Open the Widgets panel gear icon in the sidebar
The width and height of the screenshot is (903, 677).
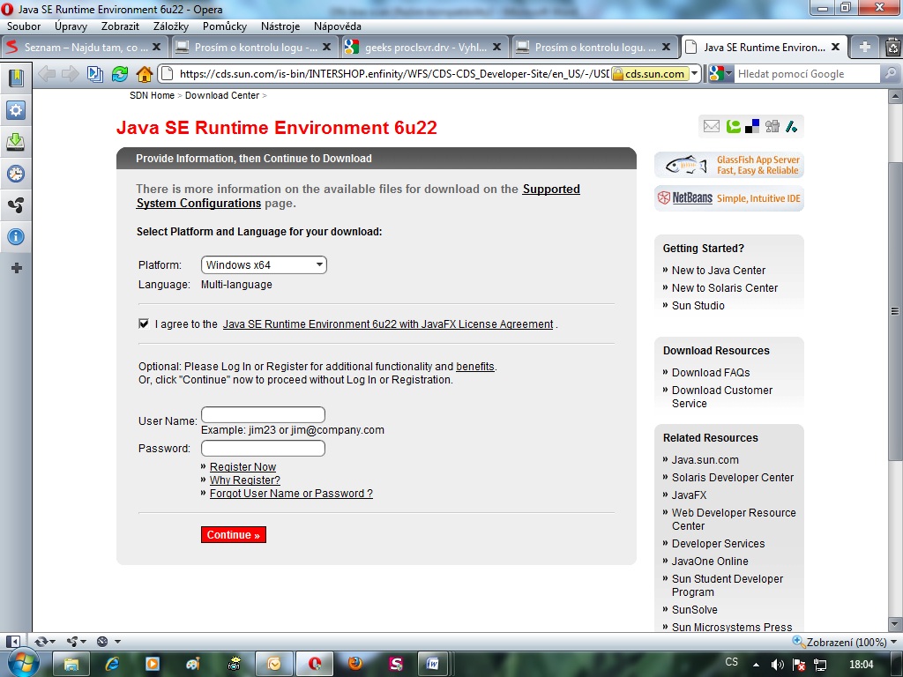(16, 110)
